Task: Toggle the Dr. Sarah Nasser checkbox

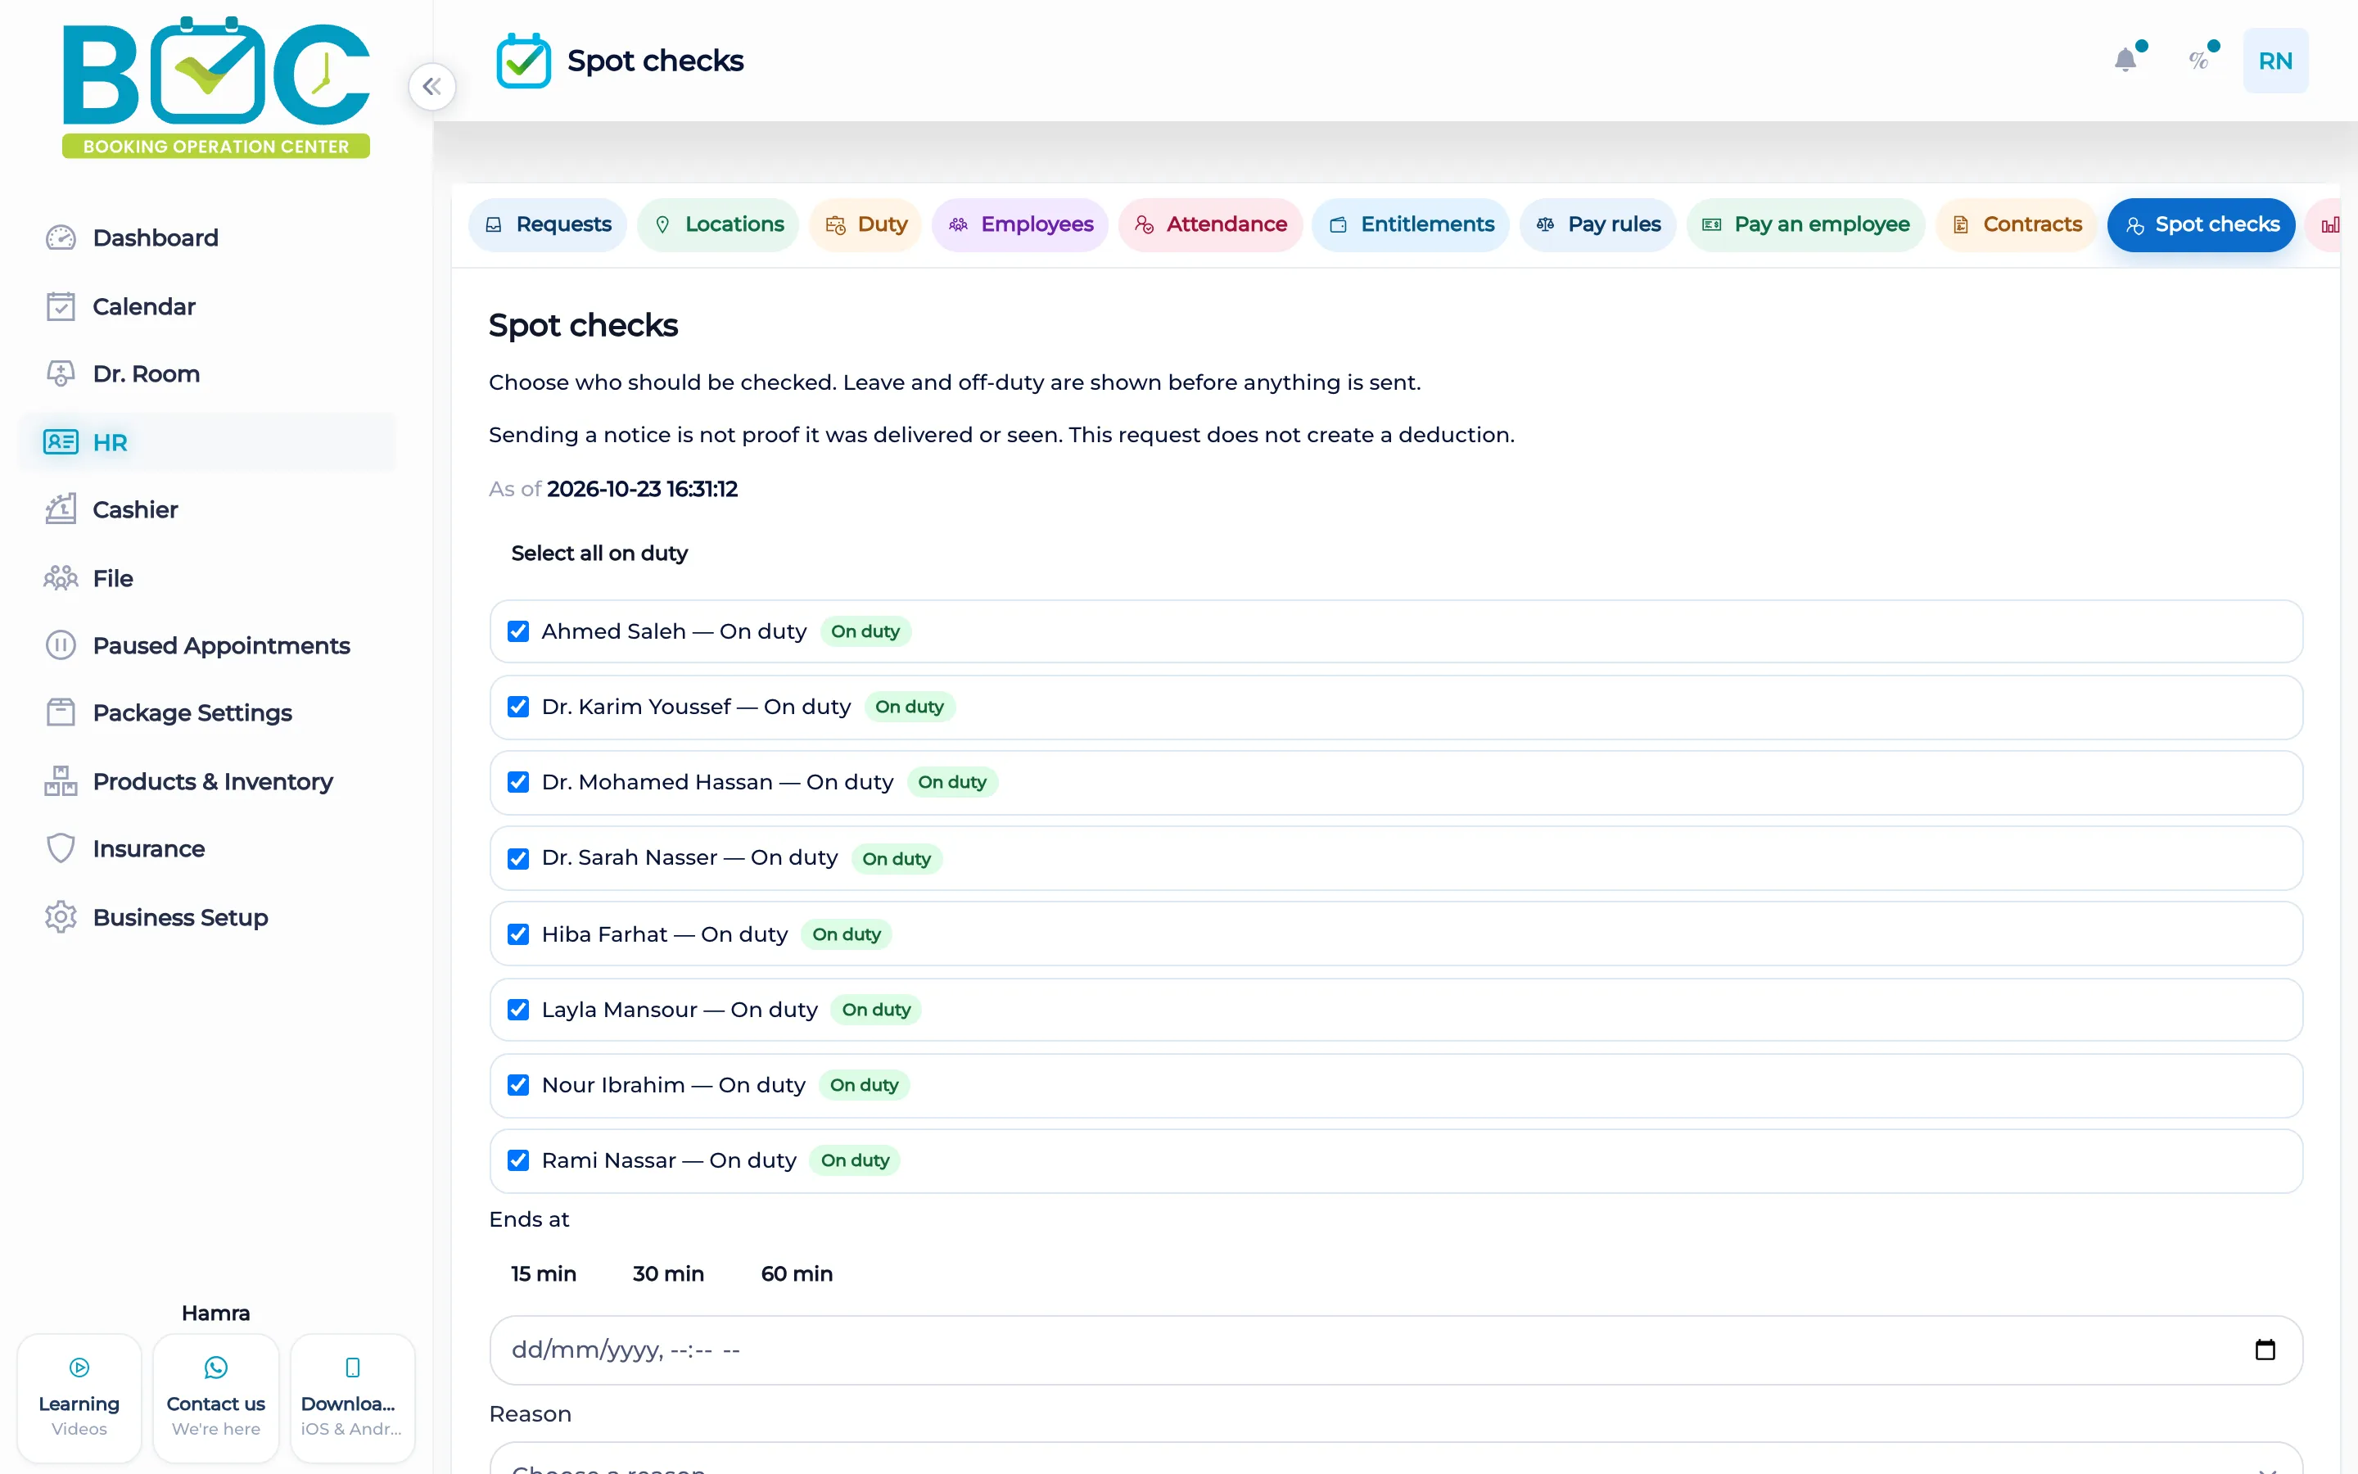Action: click(x=518, y=858)
